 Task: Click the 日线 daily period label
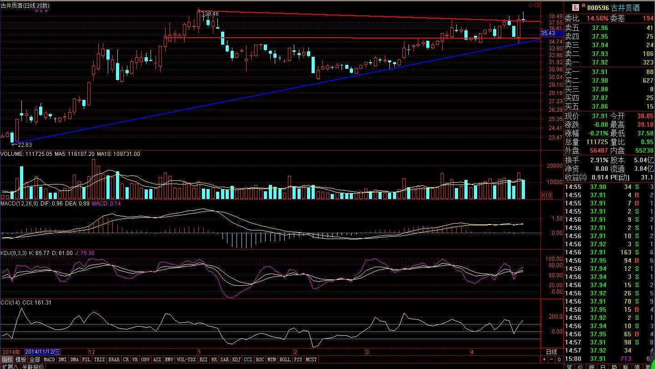552,352
